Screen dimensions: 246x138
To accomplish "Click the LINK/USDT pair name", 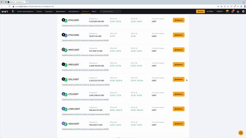I will 74,109.
